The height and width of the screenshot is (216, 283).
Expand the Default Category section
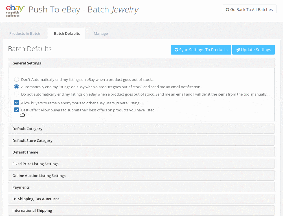27,129
